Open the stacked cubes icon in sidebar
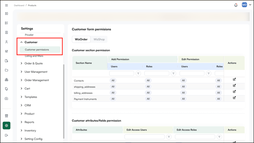254x143 pixels. [x=6, y=80]
